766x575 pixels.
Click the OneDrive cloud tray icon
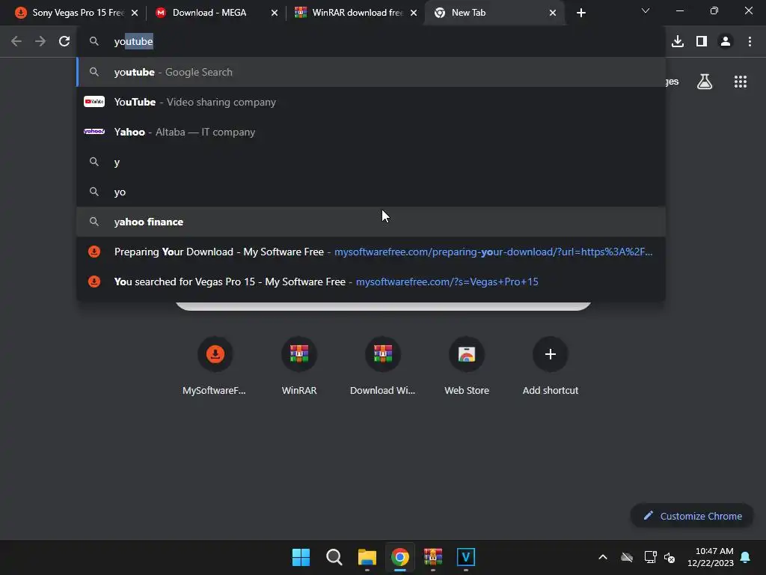[x=627, y=557]
